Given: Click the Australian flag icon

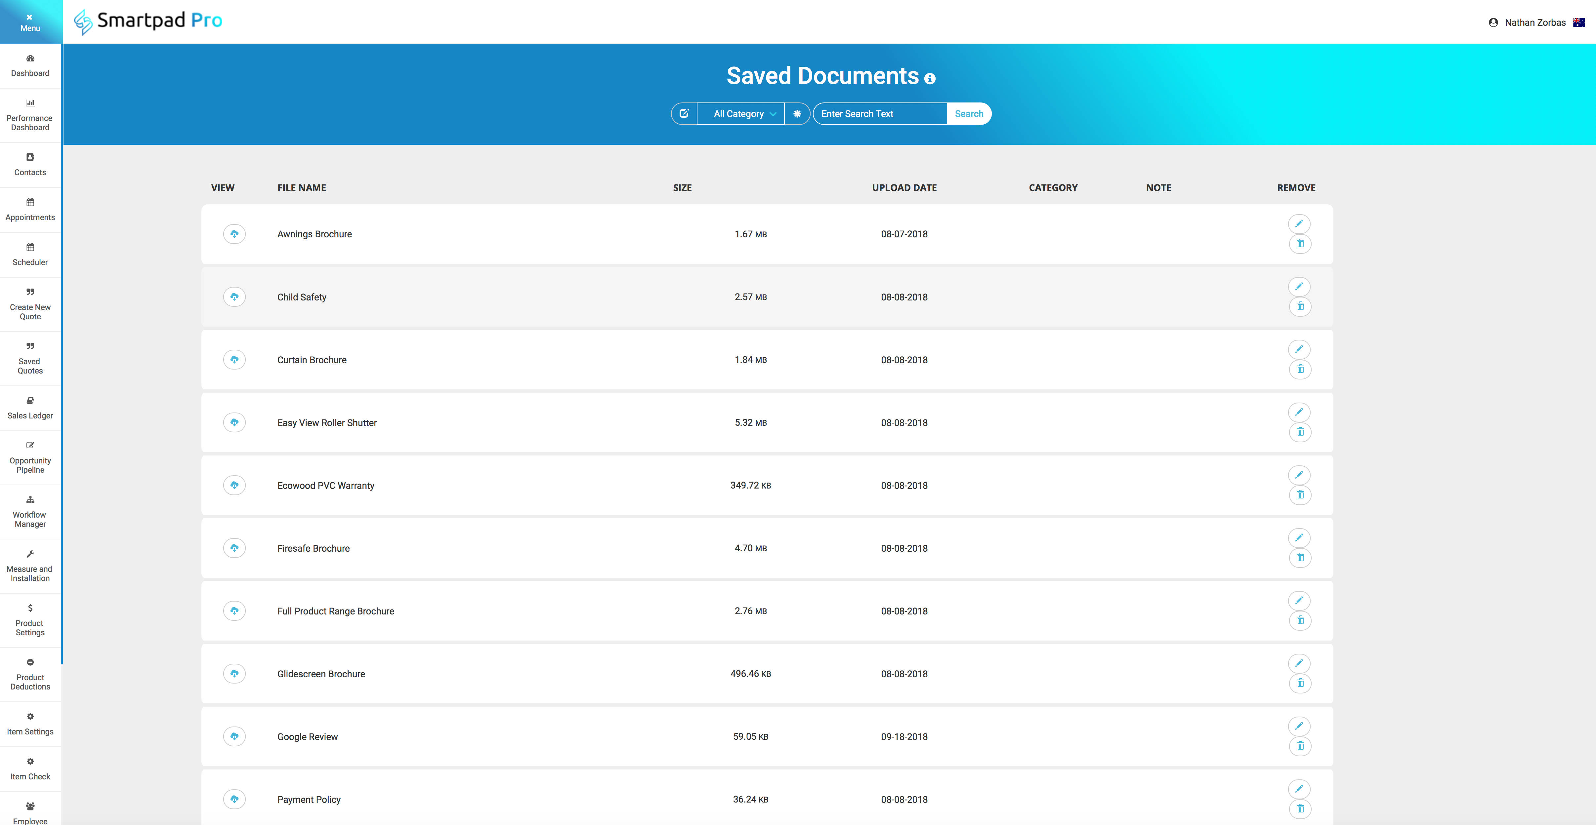Looking at the screenshot, I should 1579,22.
